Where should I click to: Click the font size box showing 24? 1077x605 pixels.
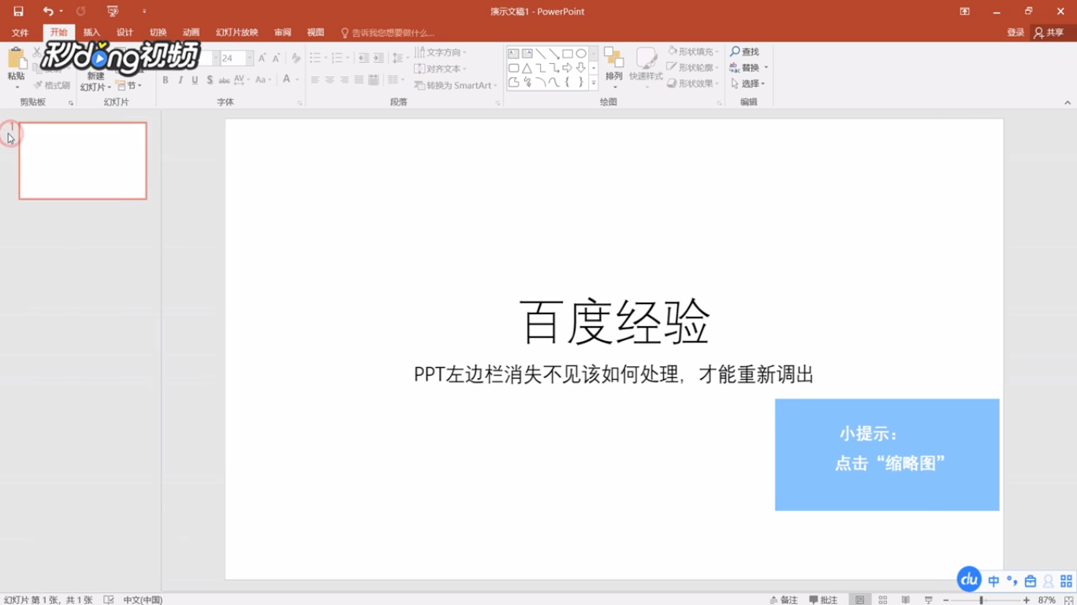click(x=232, y=58)
